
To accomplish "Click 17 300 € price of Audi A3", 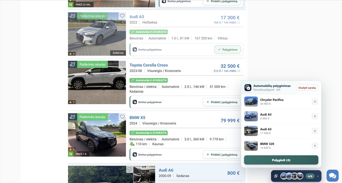I will pos(230,18).
